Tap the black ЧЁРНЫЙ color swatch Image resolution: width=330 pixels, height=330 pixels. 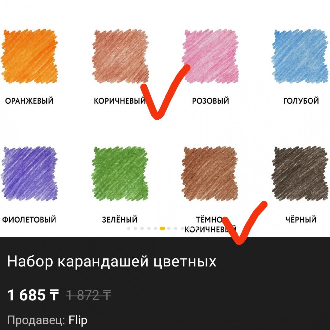(300, 173)
